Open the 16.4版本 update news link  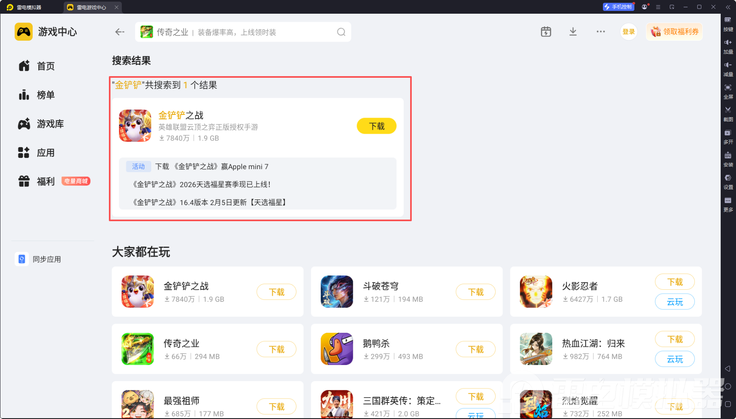(x=209, y=202)
